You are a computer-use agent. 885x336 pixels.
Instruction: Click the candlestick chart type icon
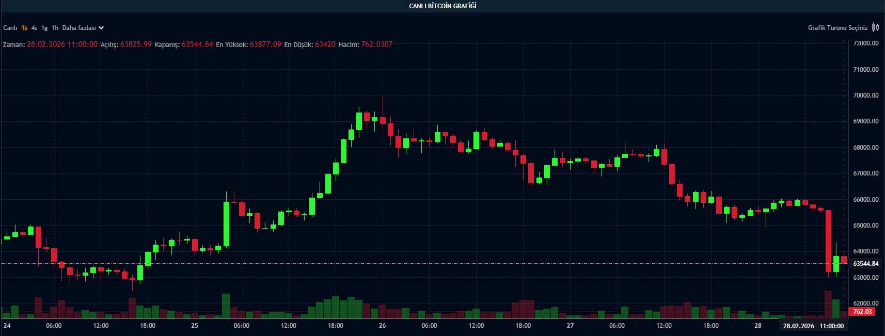coord(875,27)
